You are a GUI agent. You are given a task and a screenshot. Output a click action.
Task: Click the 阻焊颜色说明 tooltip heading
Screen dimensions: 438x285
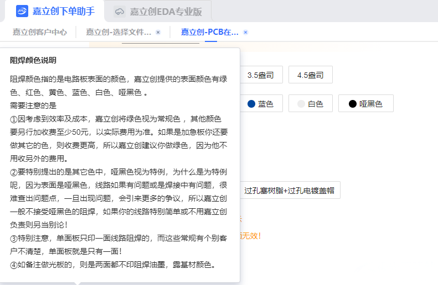(x=33, y=60)
